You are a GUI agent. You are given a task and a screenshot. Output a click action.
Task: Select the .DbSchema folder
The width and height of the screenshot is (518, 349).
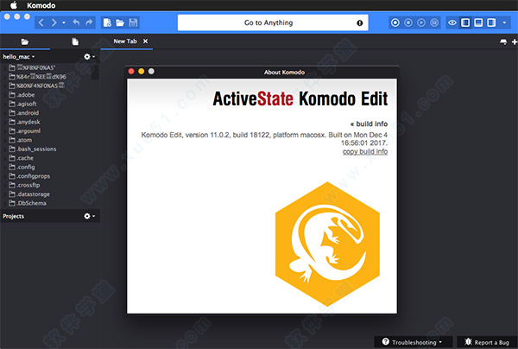pos(31,203)
